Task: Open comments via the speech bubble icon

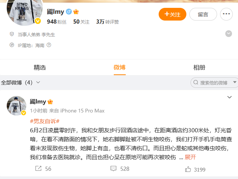Action: pos(113,169)
